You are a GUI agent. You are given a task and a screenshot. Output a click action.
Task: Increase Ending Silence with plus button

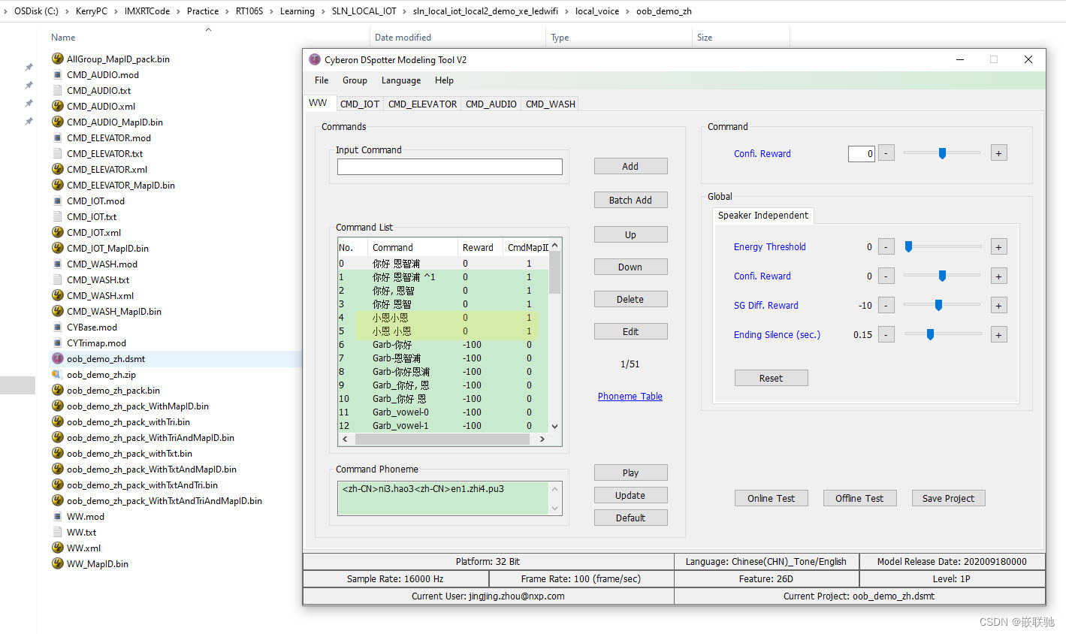[998, 335]
